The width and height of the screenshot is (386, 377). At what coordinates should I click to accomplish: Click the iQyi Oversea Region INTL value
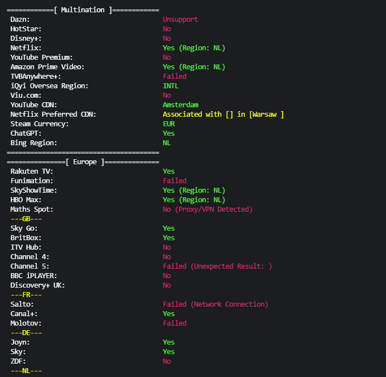[171, 86]
